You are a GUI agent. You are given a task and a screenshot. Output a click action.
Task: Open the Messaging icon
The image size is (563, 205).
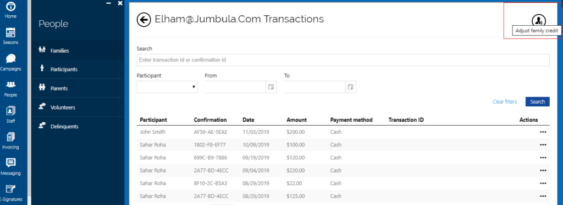click(10, 163)
